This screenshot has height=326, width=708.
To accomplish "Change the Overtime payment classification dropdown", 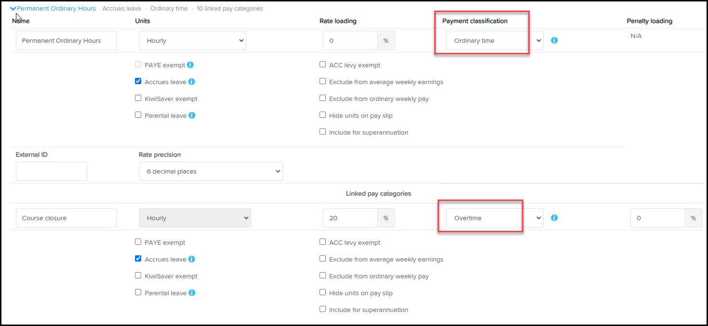I will (494, 218).
